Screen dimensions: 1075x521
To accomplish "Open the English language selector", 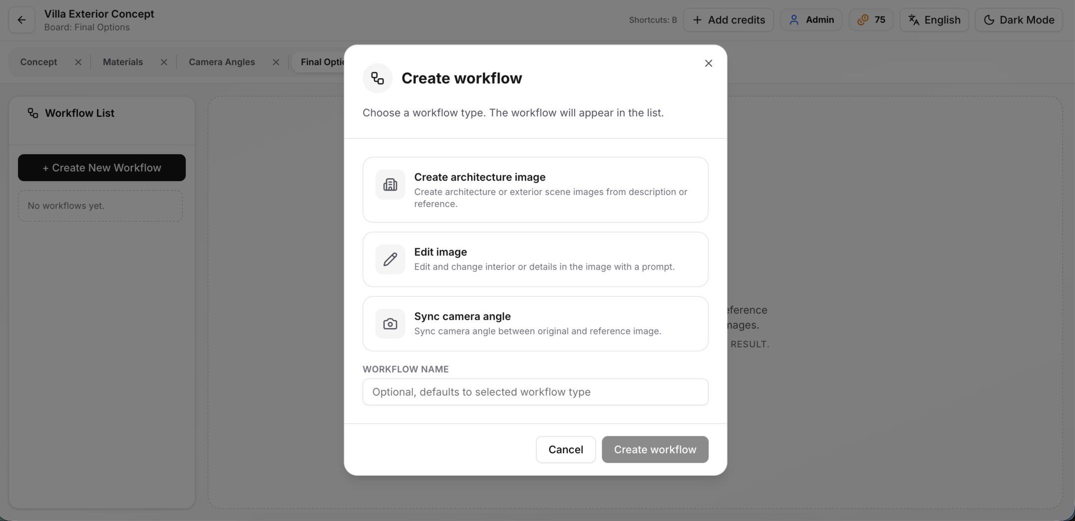I will coord(934,20).
